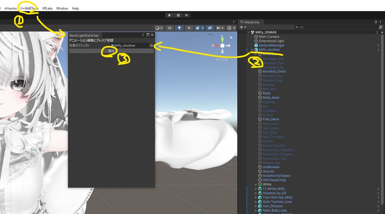385x214 pixels.
Task: Open the scene camera settings dropdown
Action: coord(220,28)
